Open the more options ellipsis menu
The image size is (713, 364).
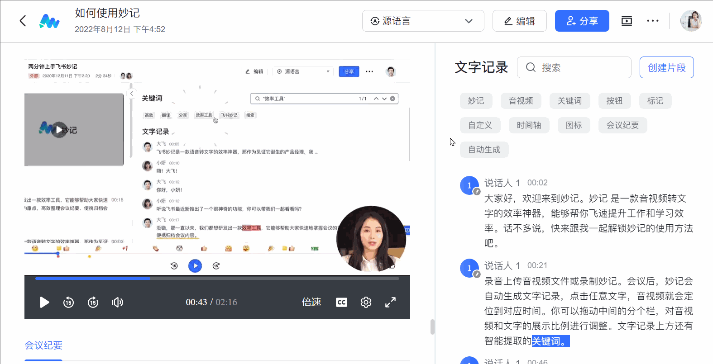click(653, 21)
